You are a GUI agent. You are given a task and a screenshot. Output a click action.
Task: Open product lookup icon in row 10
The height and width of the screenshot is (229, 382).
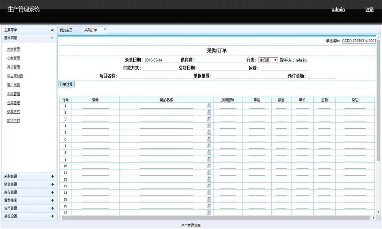[209, 166]
